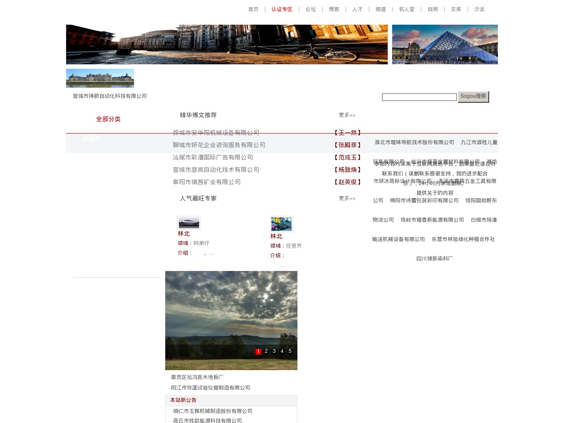This screenshot has width=564, height=423.
Task: Open 阳江市珍菡试验仪器制造有限公司 link
Action: coord(210,388)
